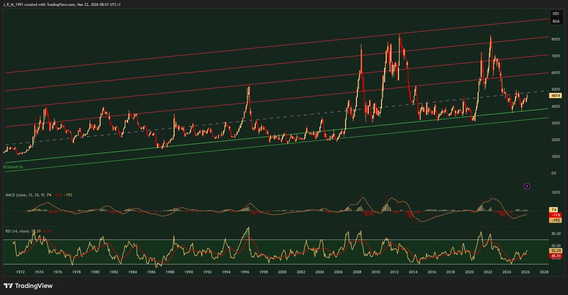Click the 2020 time axis label
Image resolution: width=568 pixels, height=295 pixels.
pos(469,272)
